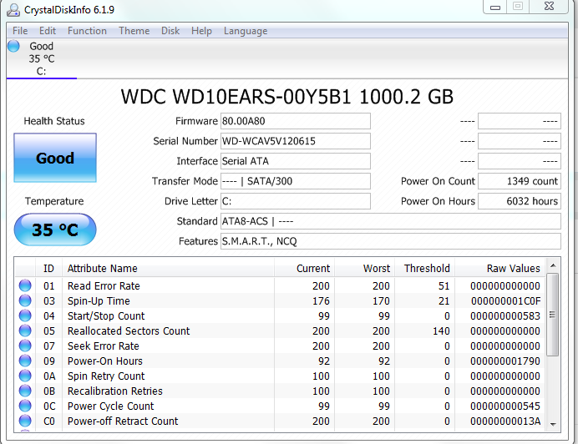The image size is (578, 444).
Task: Select the Spin Retry Count attribute name
Action: tap(106, 376)
